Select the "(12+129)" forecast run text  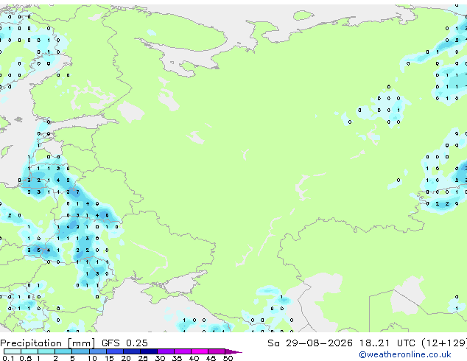[x=444, y=343]
